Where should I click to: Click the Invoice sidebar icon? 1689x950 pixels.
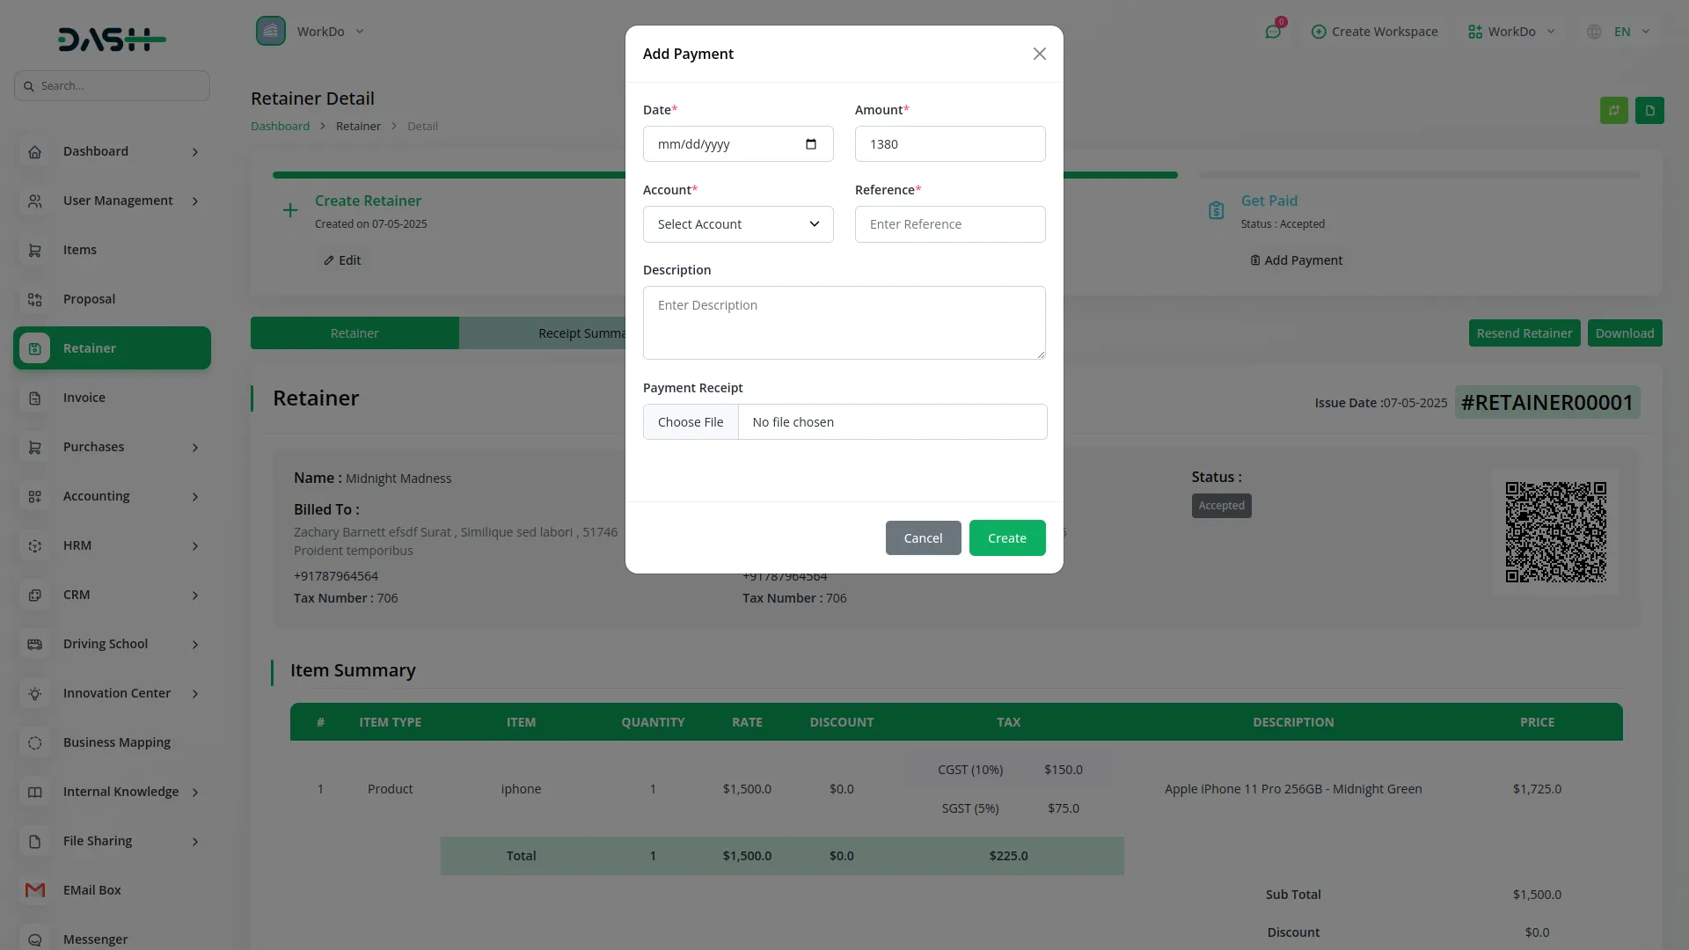(35, 398)
